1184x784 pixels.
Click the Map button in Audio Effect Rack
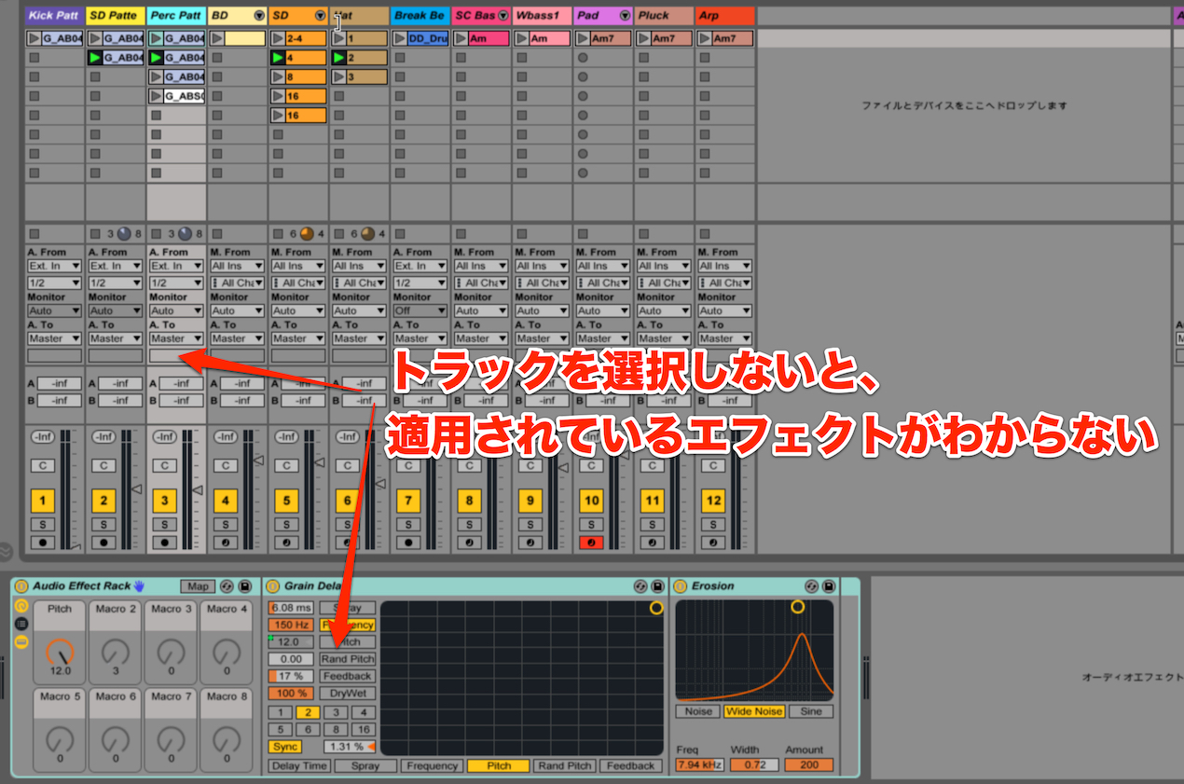point(198,586)
